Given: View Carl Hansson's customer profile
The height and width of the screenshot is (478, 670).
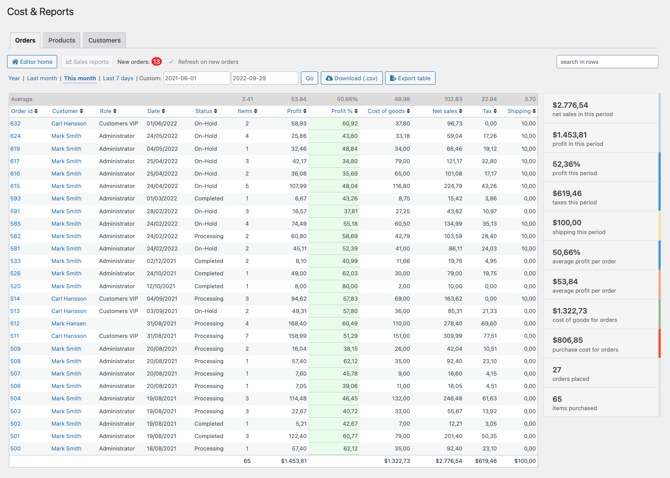Looking at the screenshot, I should (x=69, y=123).
